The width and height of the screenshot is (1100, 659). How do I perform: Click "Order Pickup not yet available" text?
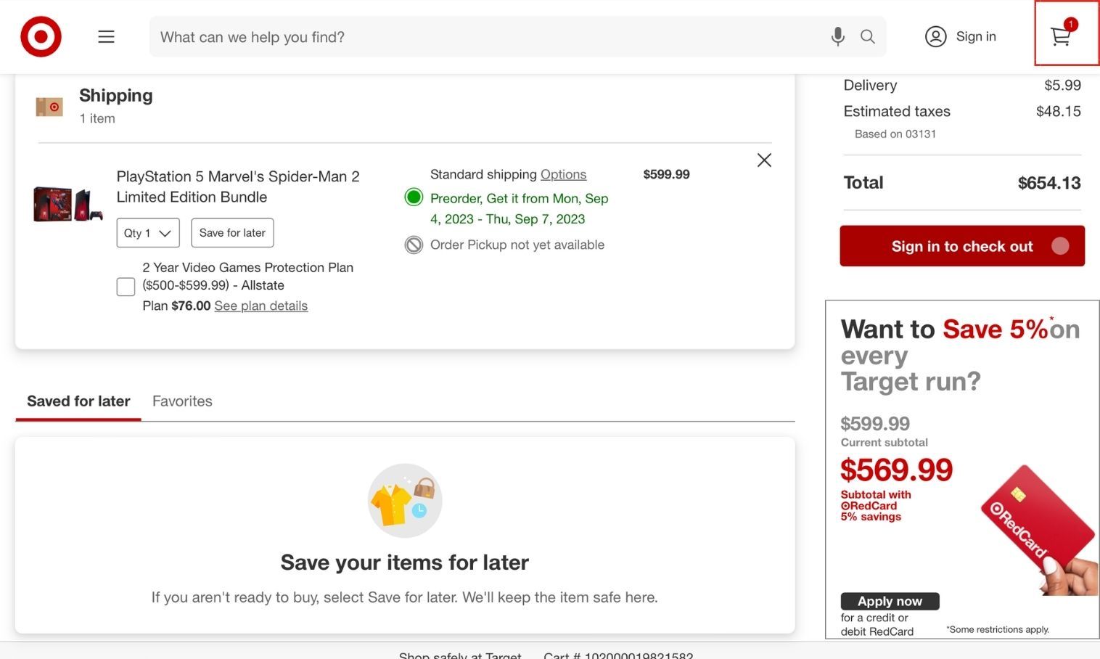pos(517,245)
